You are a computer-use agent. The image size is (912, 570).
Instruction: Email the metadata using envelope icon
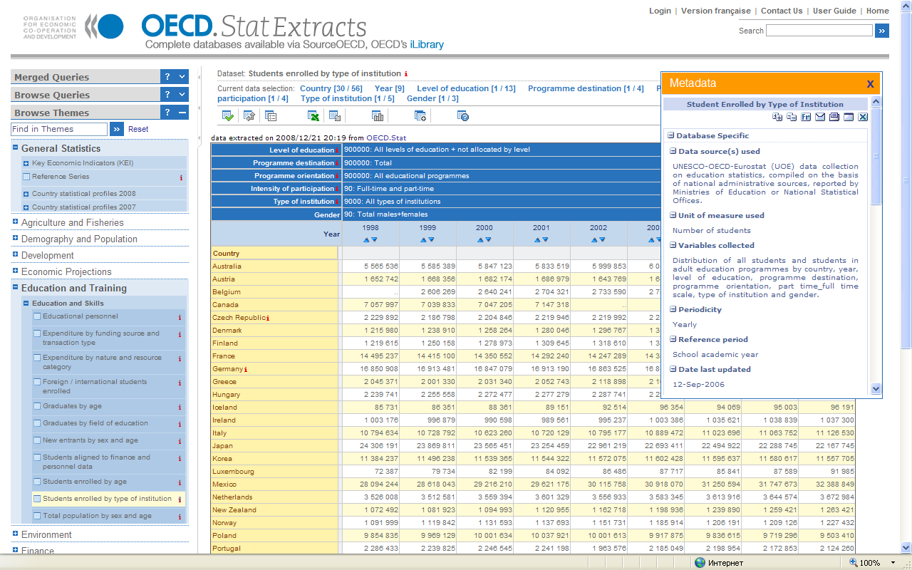coord(820,117)
